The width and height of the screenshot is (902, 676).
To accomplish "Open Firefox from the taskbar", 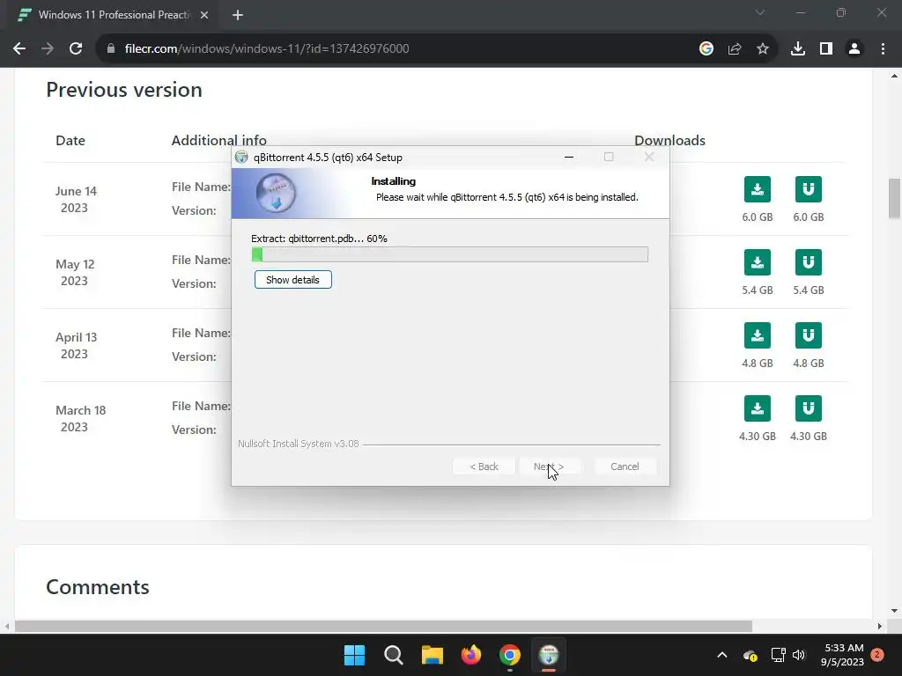I will (471, 655).
